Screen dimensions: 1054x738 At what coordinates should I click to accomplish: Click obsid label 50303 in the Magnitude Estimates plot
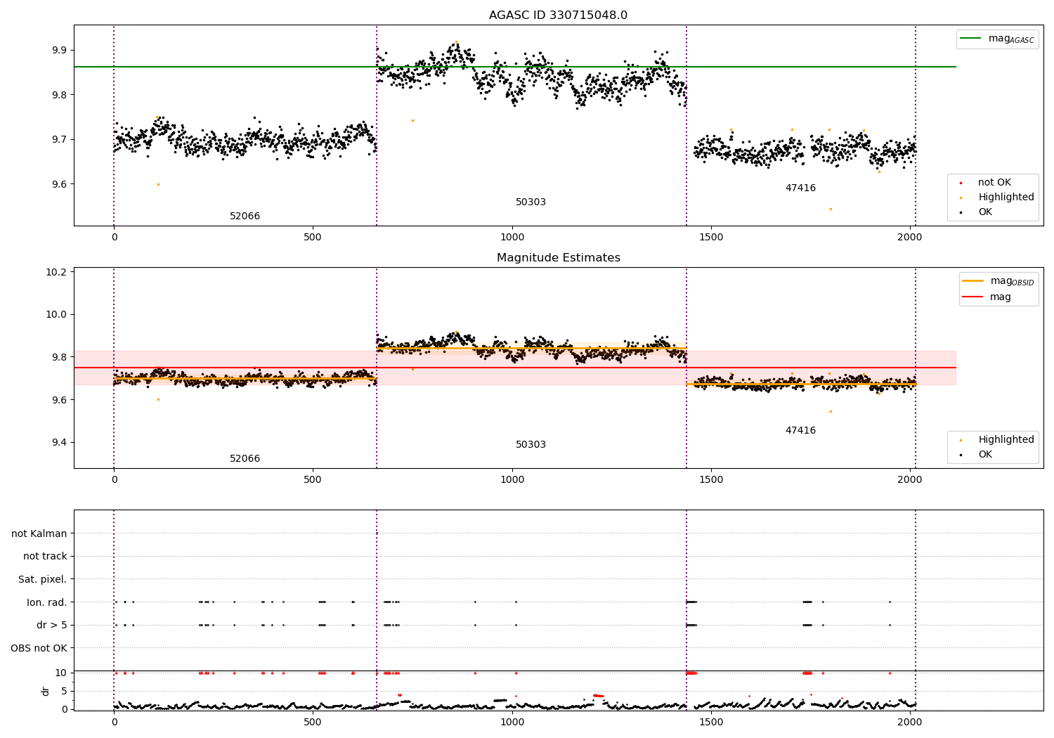[x=531, y=445]
